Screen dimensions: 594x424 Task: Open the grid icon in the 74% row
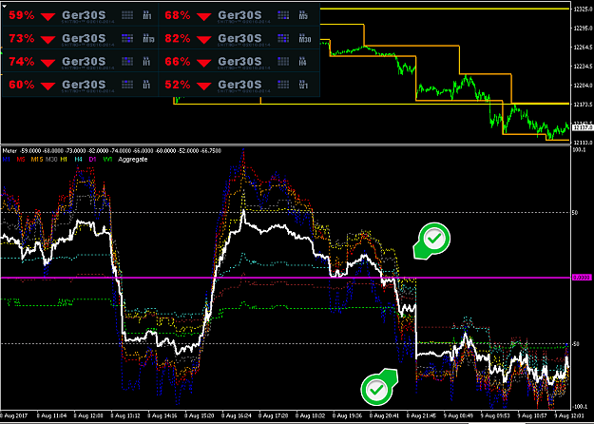pos(127,62)
